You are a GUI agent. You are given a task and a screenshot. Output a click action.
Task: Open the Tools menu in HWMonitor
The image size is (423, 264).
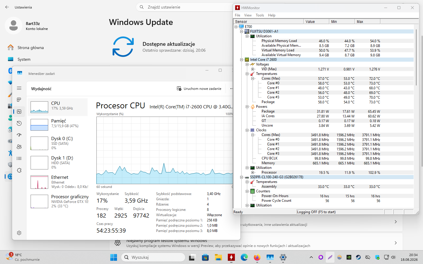(260, 15)
